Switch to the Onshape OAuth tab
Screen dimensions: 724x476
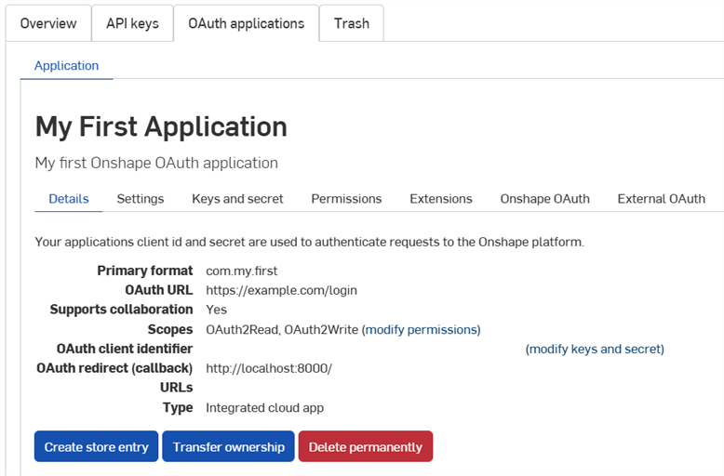click(544, 199)
